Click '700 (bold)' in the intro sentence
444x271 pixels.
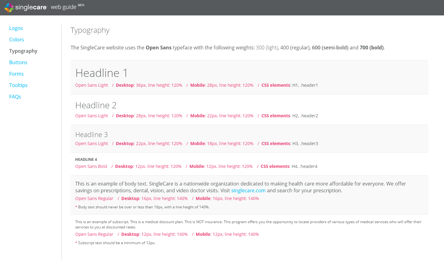click(372, 48)
